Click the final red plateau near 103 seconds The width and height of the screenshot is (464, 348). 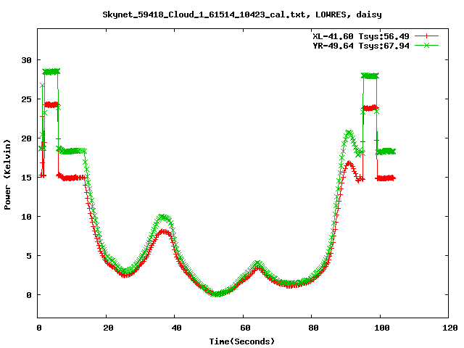(386, 178)
